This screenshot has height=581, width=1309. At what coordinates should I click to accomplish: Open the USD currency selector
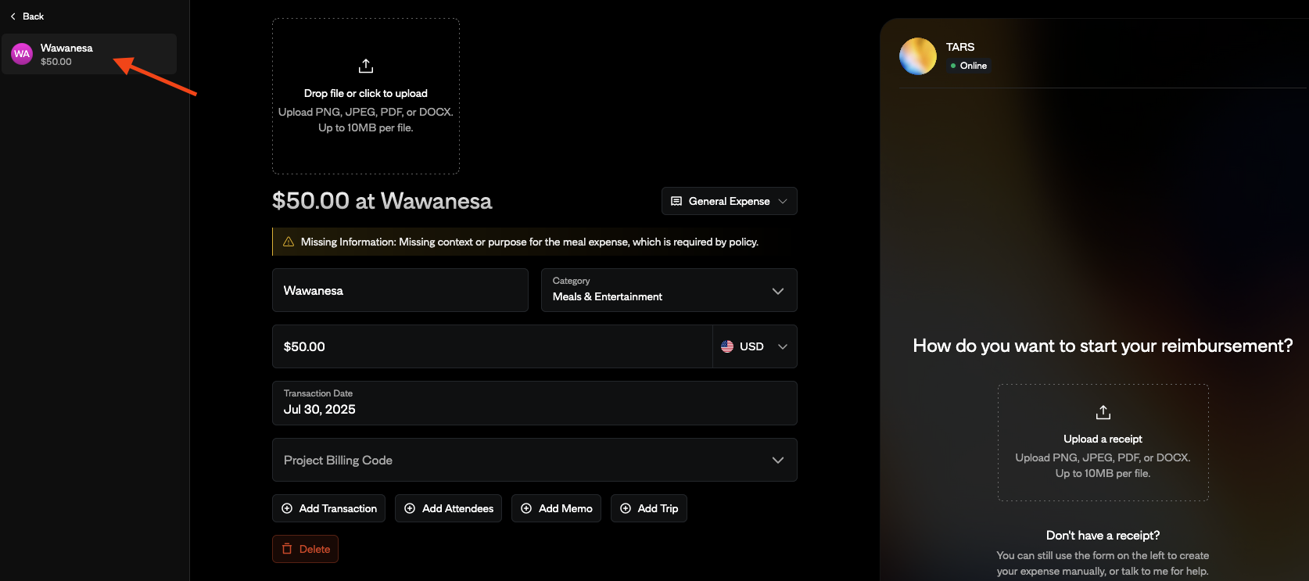pos(755,346)
